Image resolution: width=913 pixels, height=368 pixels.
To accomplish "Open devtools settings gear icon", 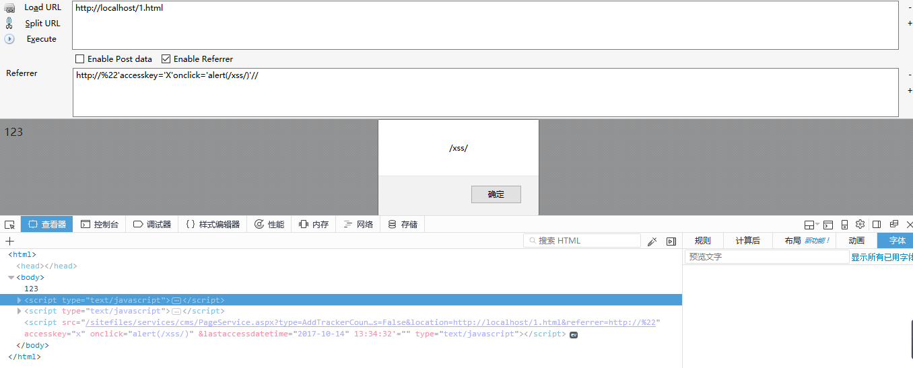I will coord(860,224).
